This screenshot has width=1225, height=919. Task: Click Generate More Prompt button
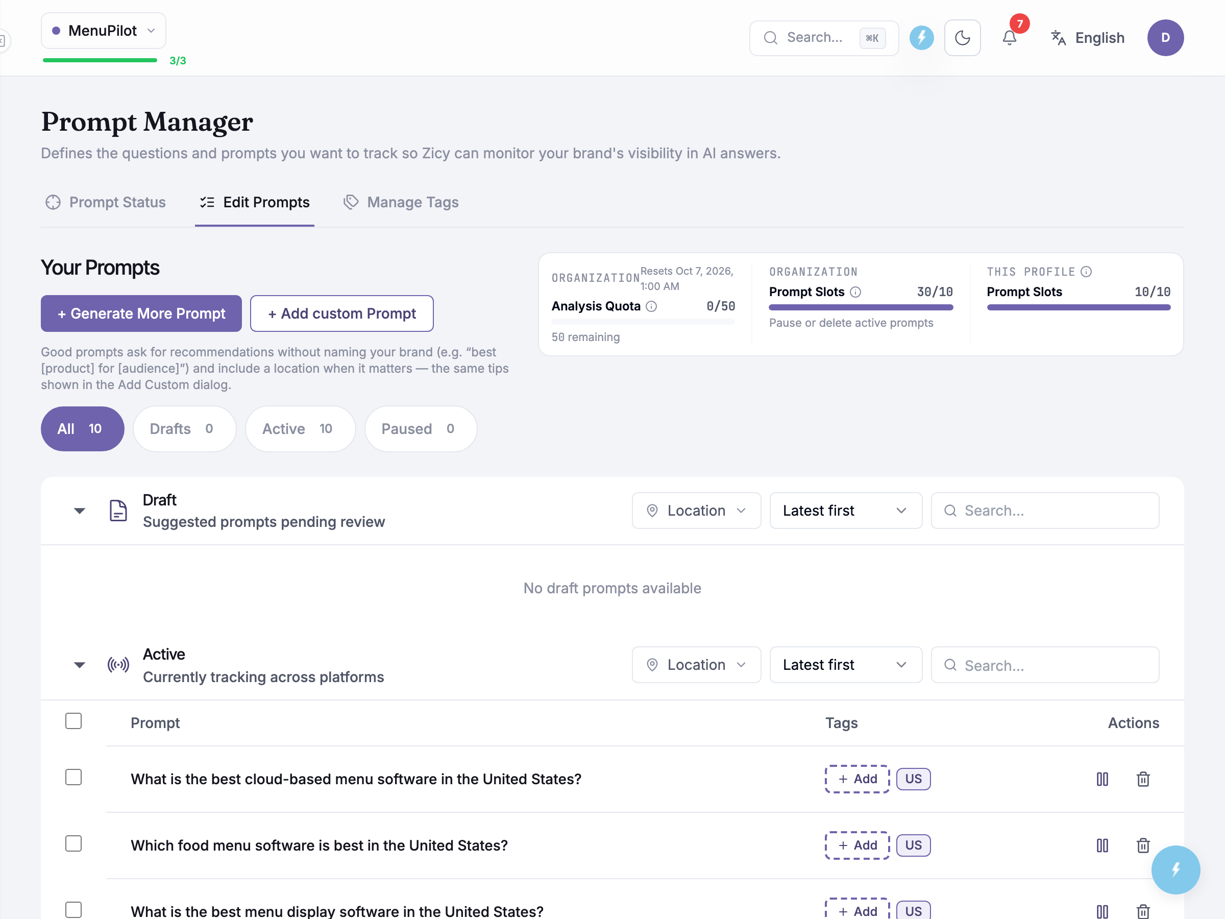coord(141,313)
